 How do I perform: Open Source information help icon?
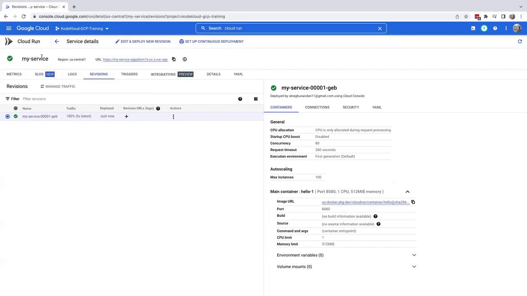point(378,224)
